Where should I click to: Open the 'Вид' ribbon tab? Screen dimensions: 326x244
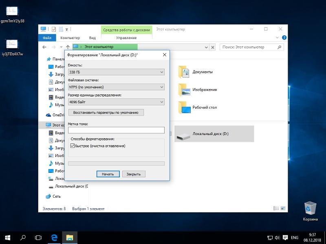93,38
